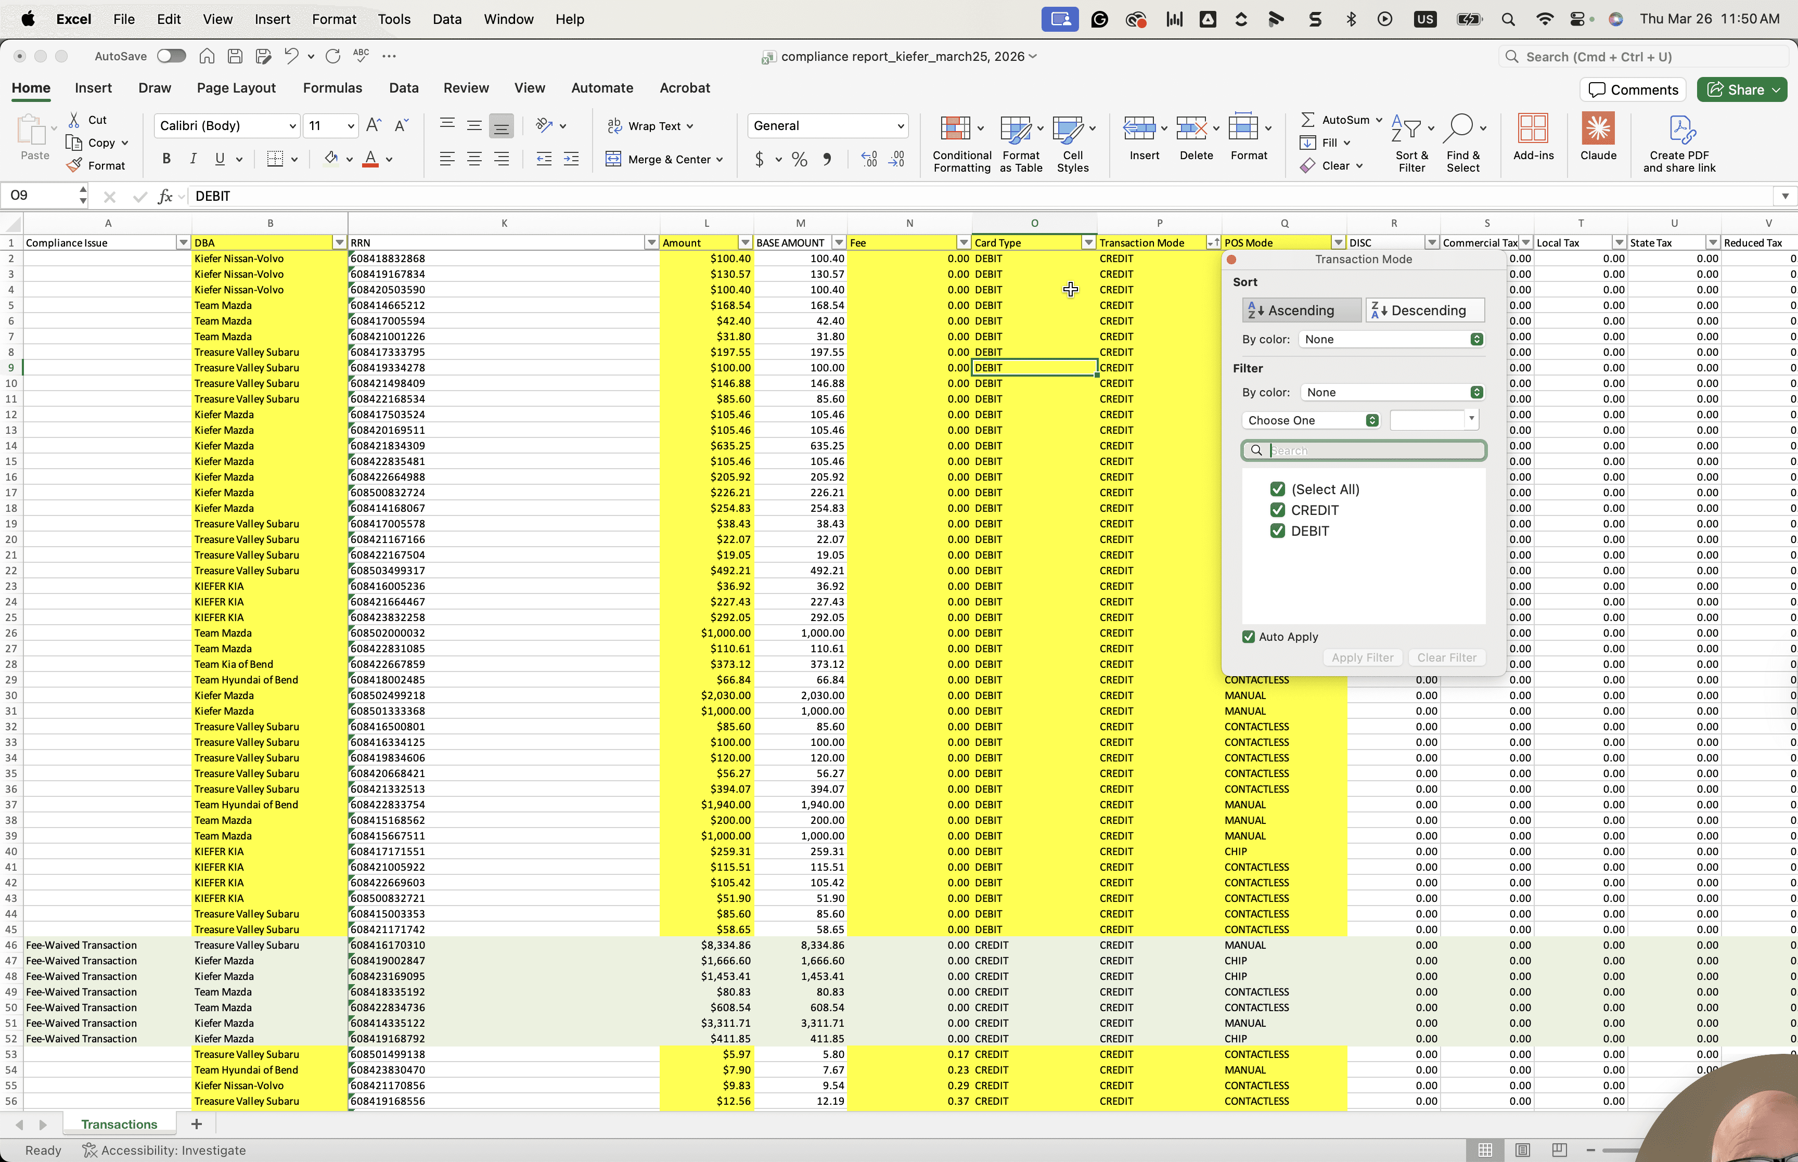1798x1162 pixels.
Task: Toggle the AutoSave switch
Action: tap(171, 56)
